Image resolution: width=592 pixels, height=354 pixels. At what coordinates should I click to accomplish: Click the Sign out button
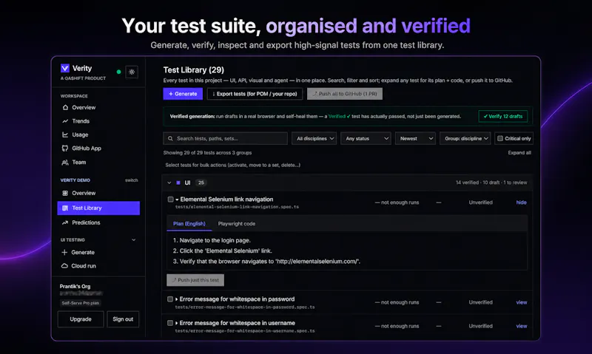coord(123,319)
